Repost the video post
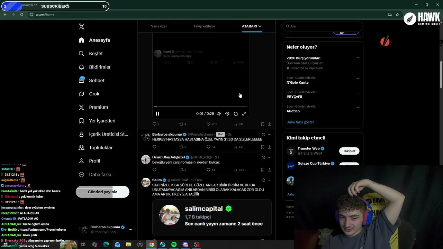Screen dimensions: 443x249 point(183,124)
